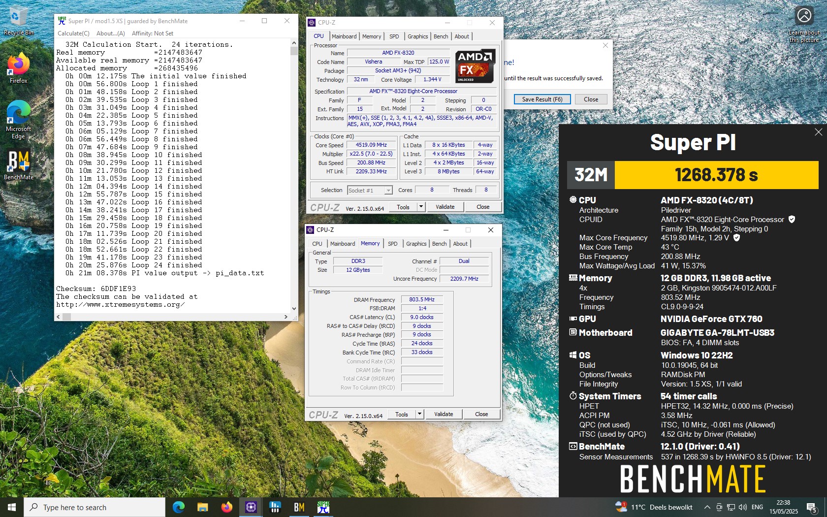Open Graphics tab in upper CPU-Z
Viewport: 827px width, 517px height.
pos(417,36)
